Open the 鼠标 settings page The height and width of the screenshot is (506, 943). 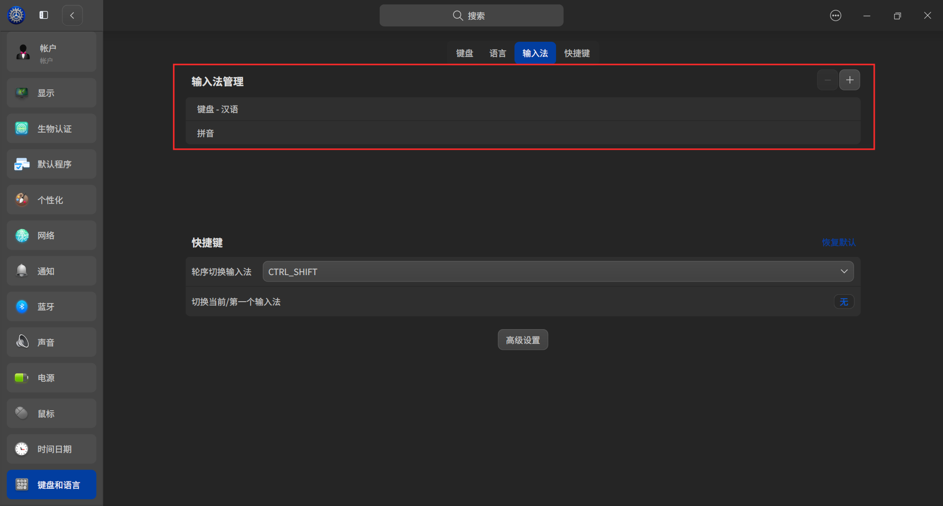[x=51, y=413]
